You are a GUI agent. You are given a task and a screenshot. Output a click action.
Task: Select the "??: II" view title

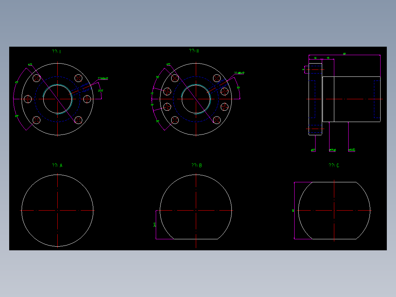point(194,51)
